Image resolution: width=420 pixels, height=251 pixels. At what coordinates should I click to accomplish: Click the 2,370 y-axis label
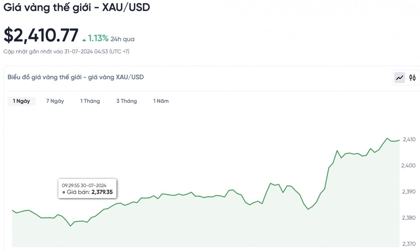(x=409, y=244)
